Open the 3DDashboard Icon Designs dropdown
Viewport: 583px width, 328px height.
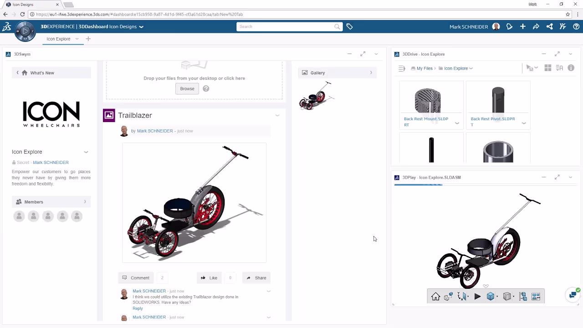pos(141,27)
